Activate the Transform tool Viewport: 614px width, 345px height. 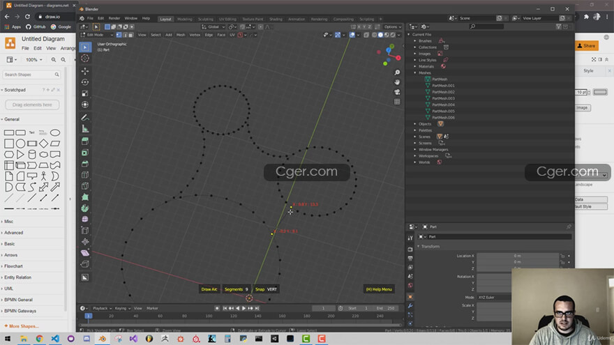click(x=85, y=105)
